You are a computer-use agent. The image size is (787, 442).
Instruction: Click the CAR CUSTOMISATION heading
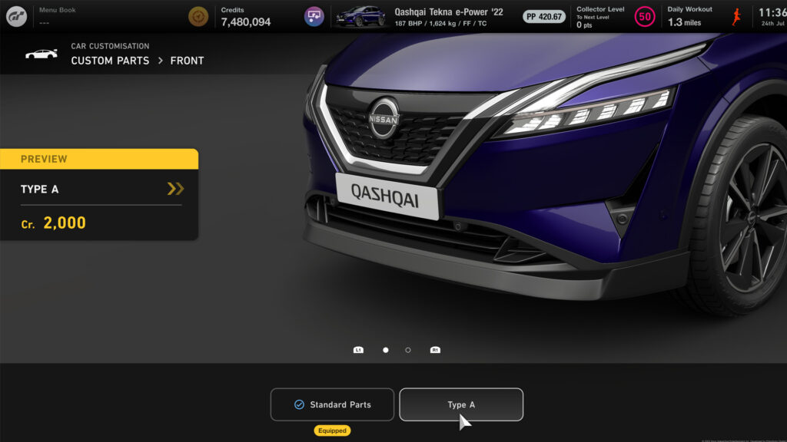coord(110,46)
